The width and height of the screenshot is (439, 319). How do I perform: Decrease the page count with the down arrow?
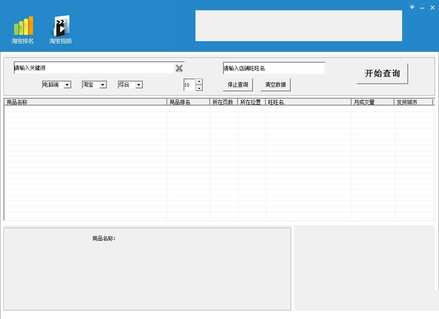tap(199, 87)
